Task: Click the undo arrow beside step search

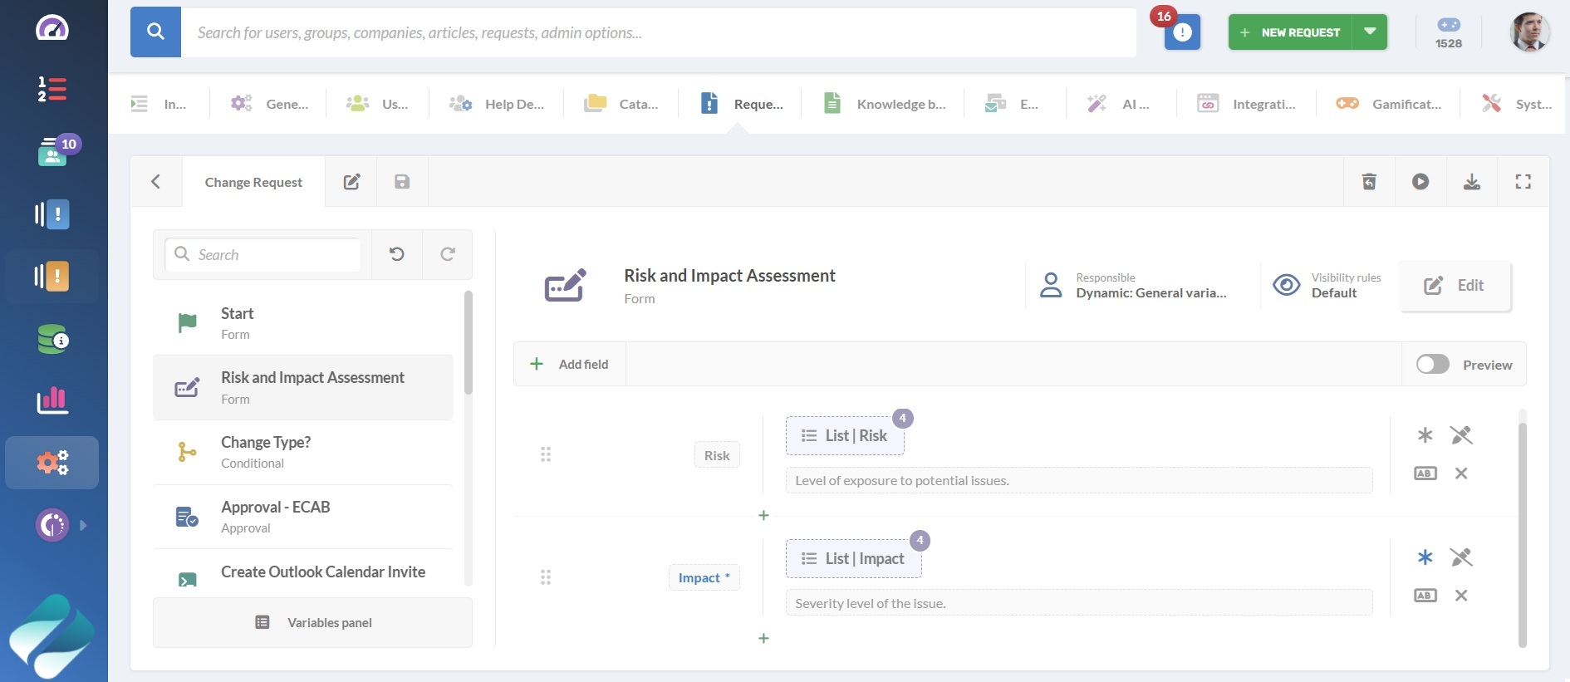Action: [x=397, y=255]
